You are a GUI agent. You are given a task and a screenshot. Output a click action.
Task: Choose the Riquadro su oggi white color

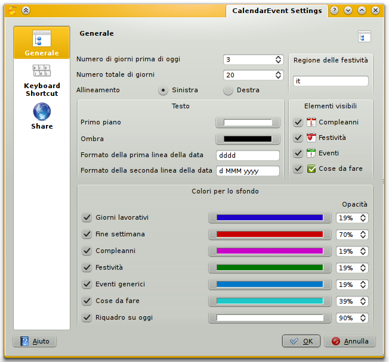pos(270,318)
